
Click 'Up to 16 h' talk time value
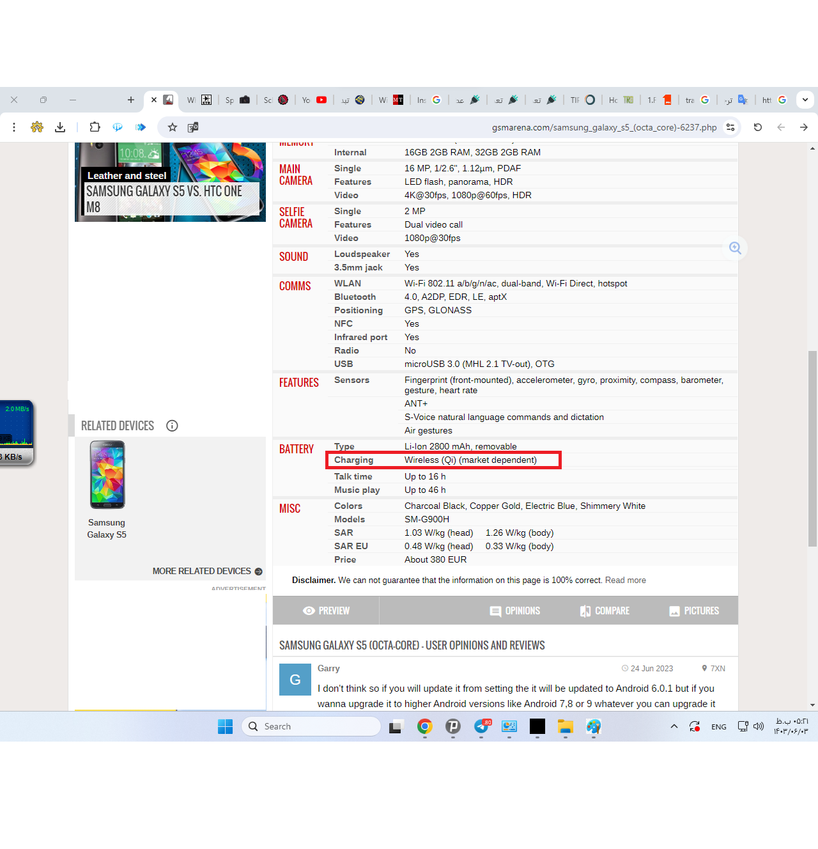pyautogui.click(x=425, y=476)
